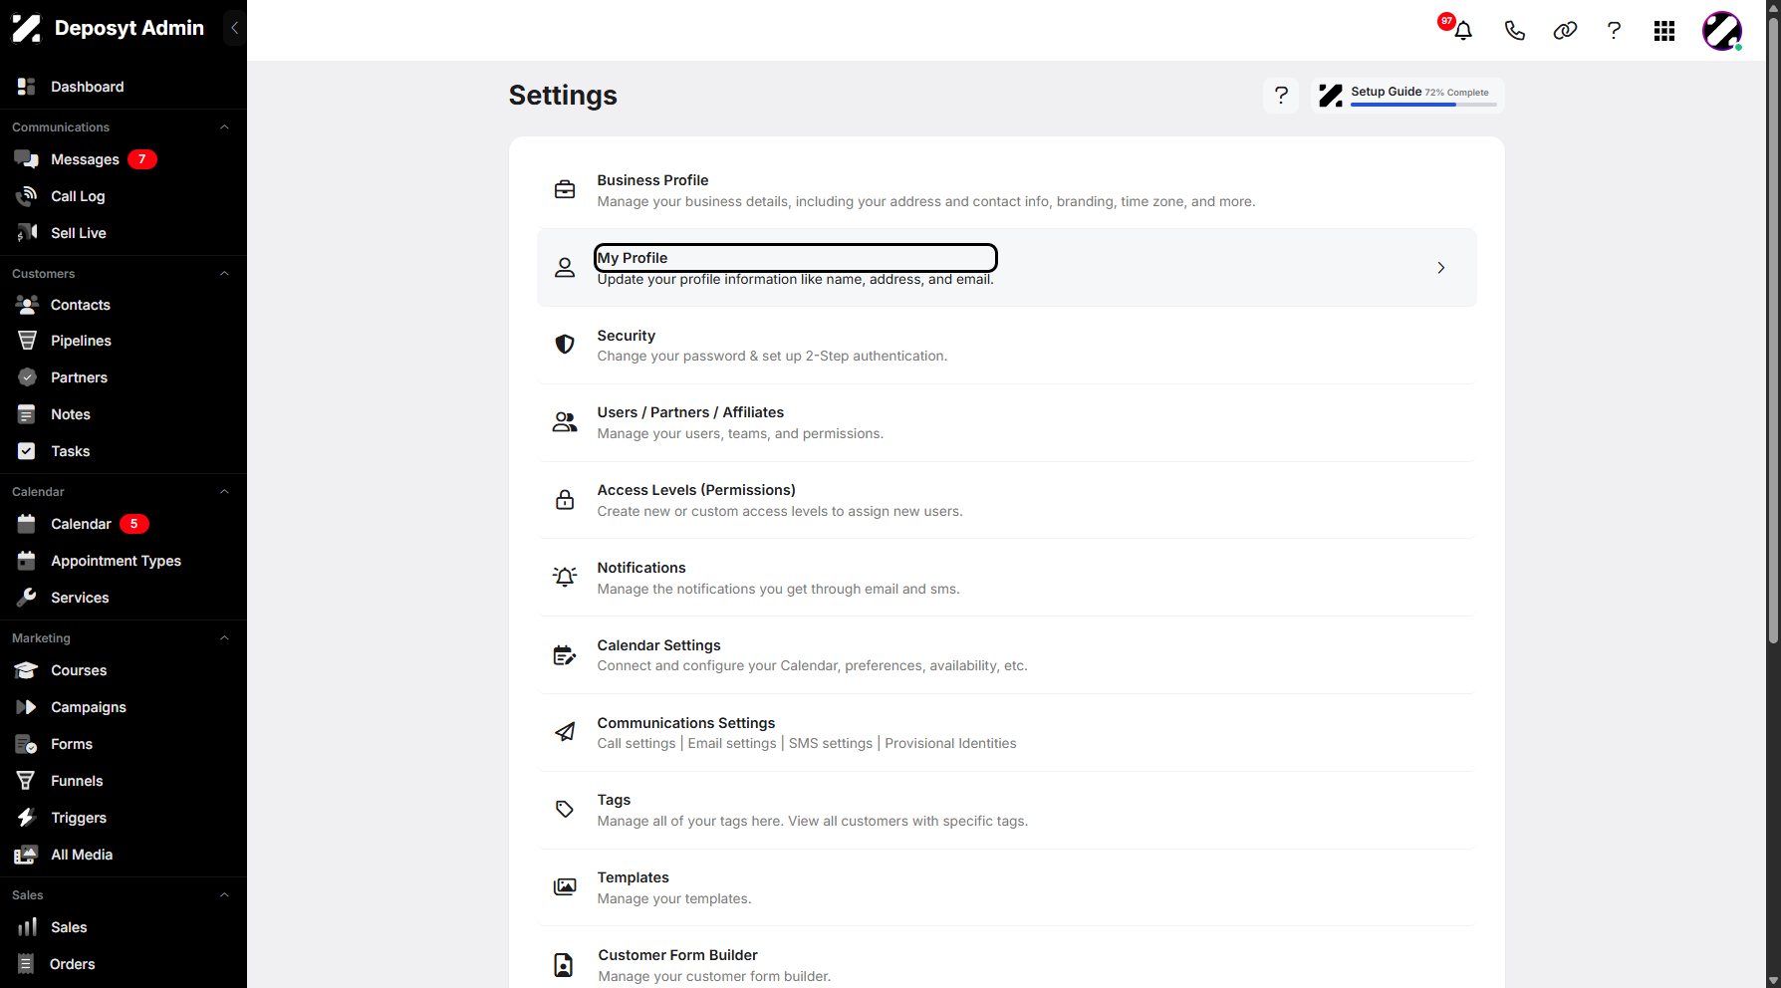Click the help question mark in top bar
This screenshot has width=1781, height=988.
pyautogui.click(x=1614, y=31)
